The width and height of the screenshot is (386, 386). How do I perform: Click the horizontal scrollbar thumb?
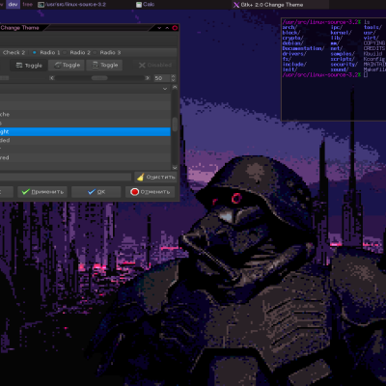pos(99,78)
